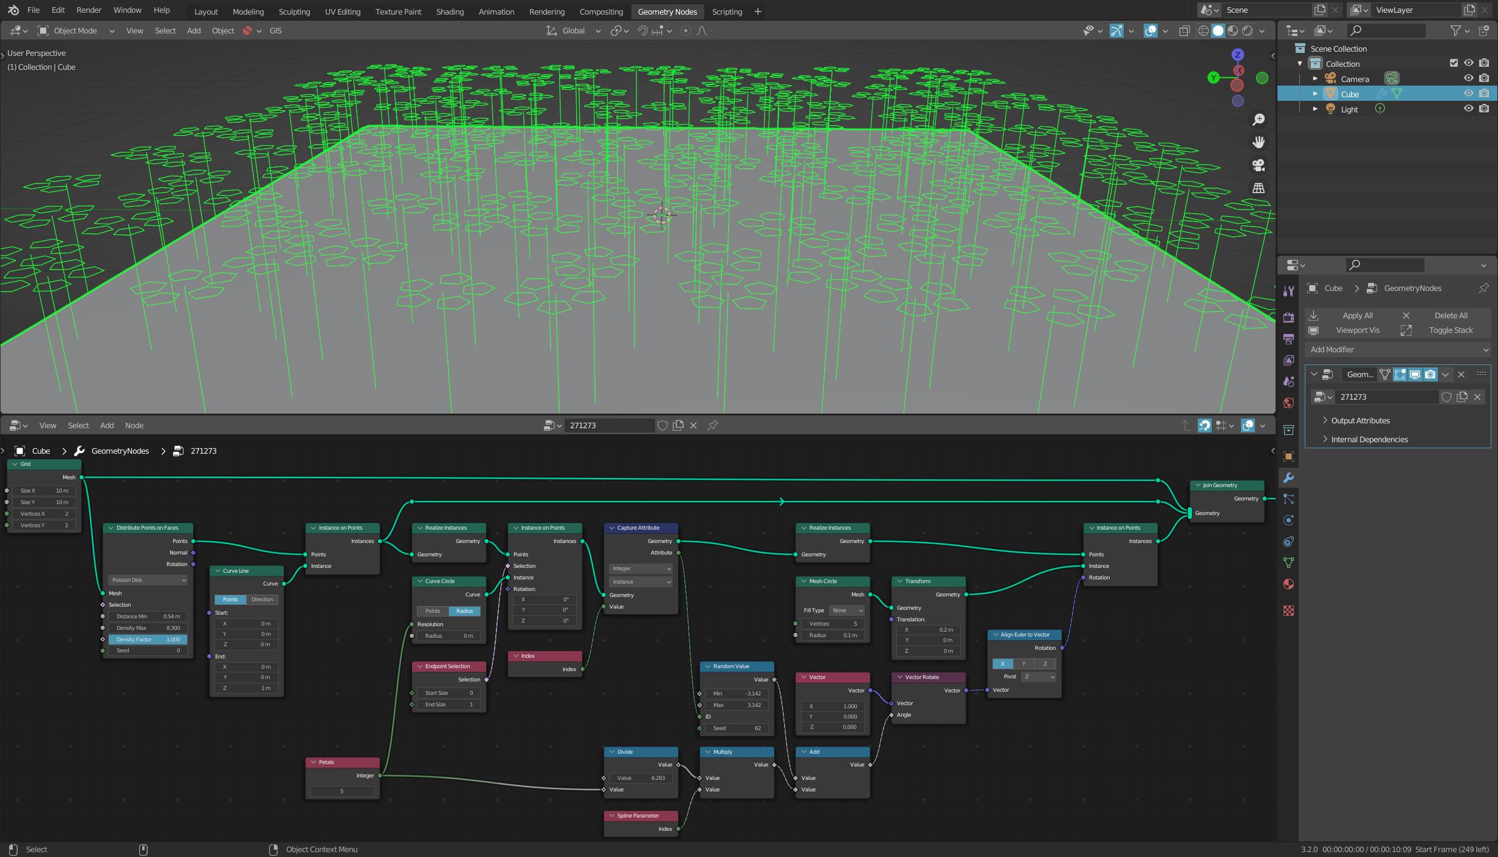Toggle X-ray icon in viewport header

(1184, 30)
